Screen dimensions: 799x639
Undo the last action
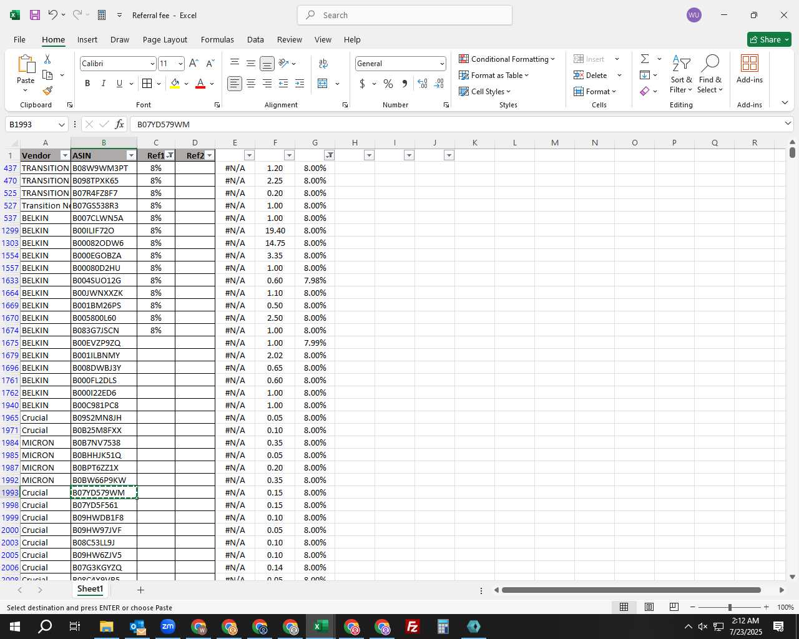point(53,15)
